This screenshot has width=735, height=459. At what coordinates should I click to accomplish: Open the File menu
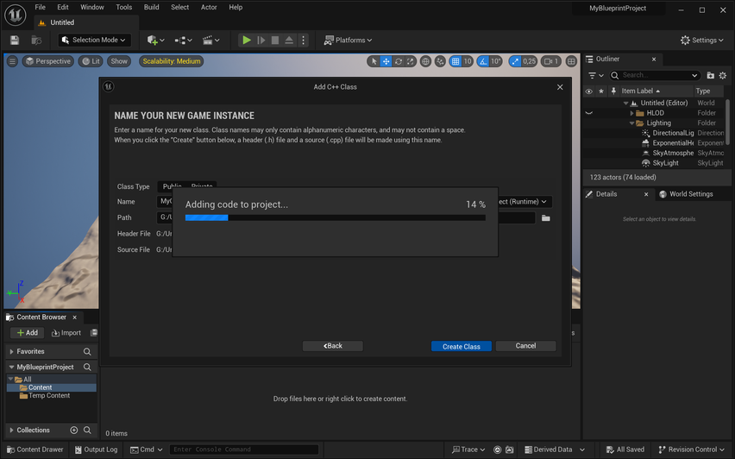pos(41,8)
